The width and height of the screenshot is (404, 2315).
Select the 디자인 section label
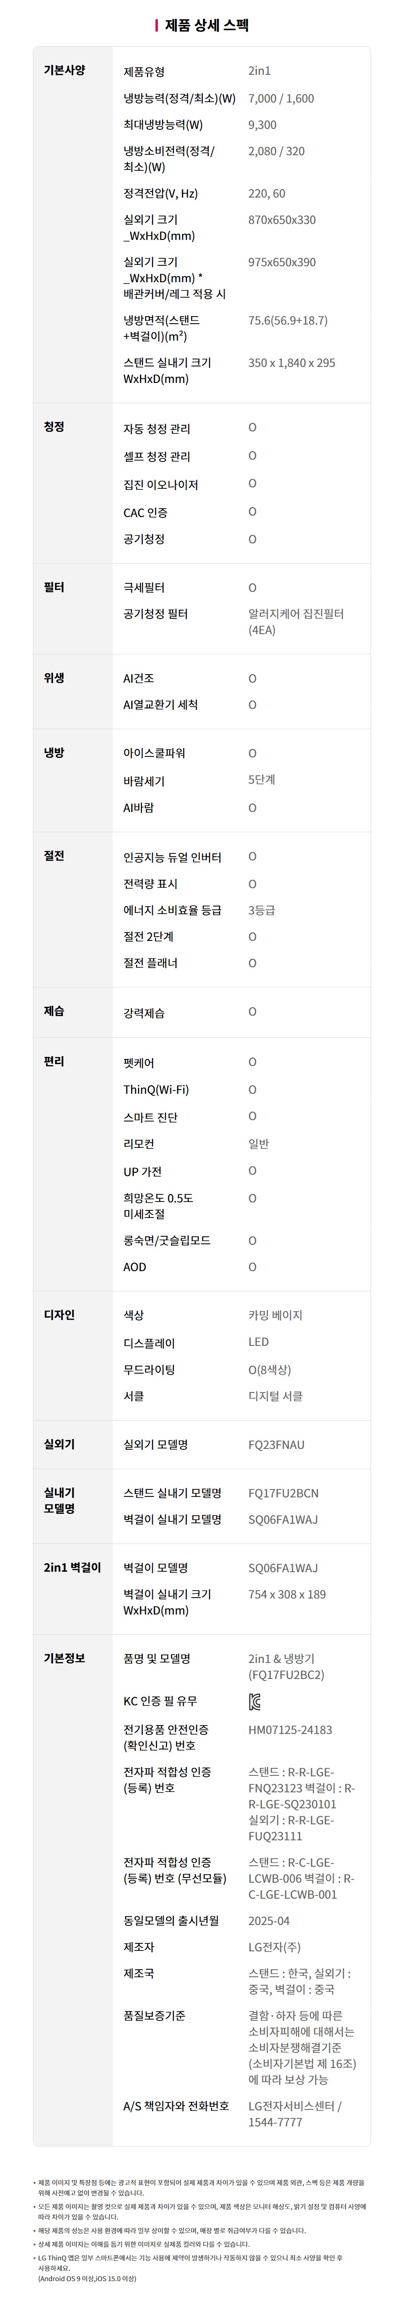[x=59, y=1315]
